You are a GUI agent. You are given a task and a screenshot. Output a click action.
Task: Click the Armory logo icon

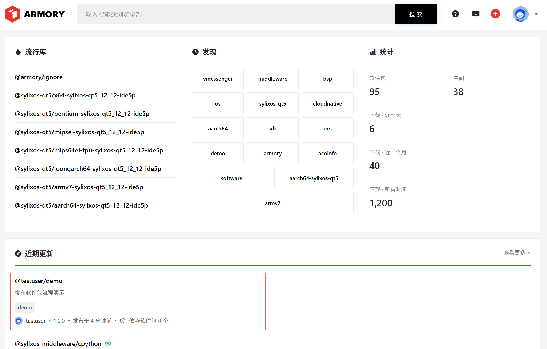pyautogui.click(x=12, y=14)
